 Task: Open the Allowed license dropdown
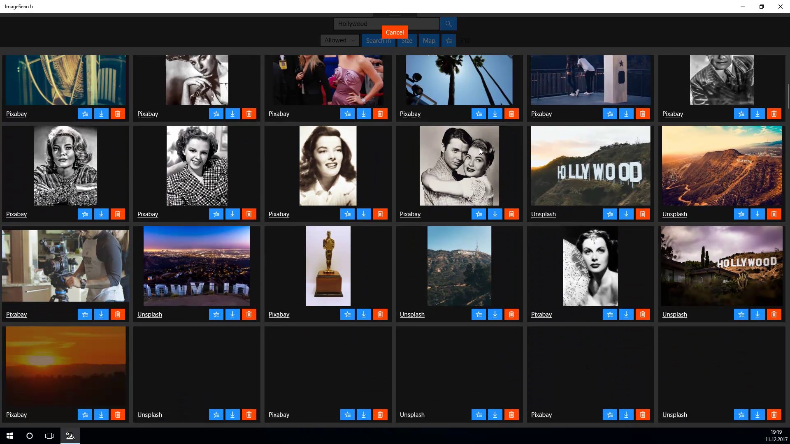point(340,40)
